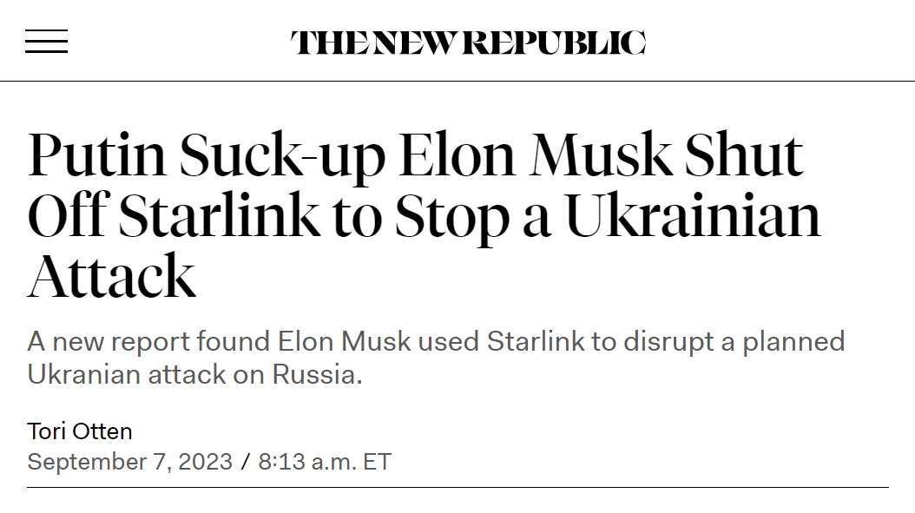Viewport: 915px width, 513px height.
Task: Open author Tori Otten's page
Action: click(x=80, y=431)
